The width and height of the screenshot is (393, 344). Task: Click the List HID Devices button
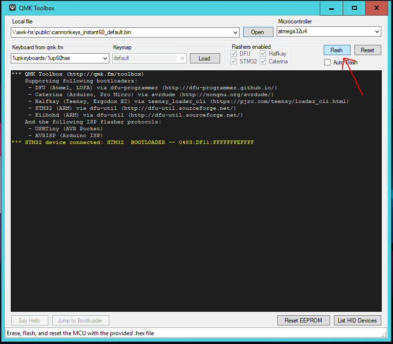pos(357,321)
